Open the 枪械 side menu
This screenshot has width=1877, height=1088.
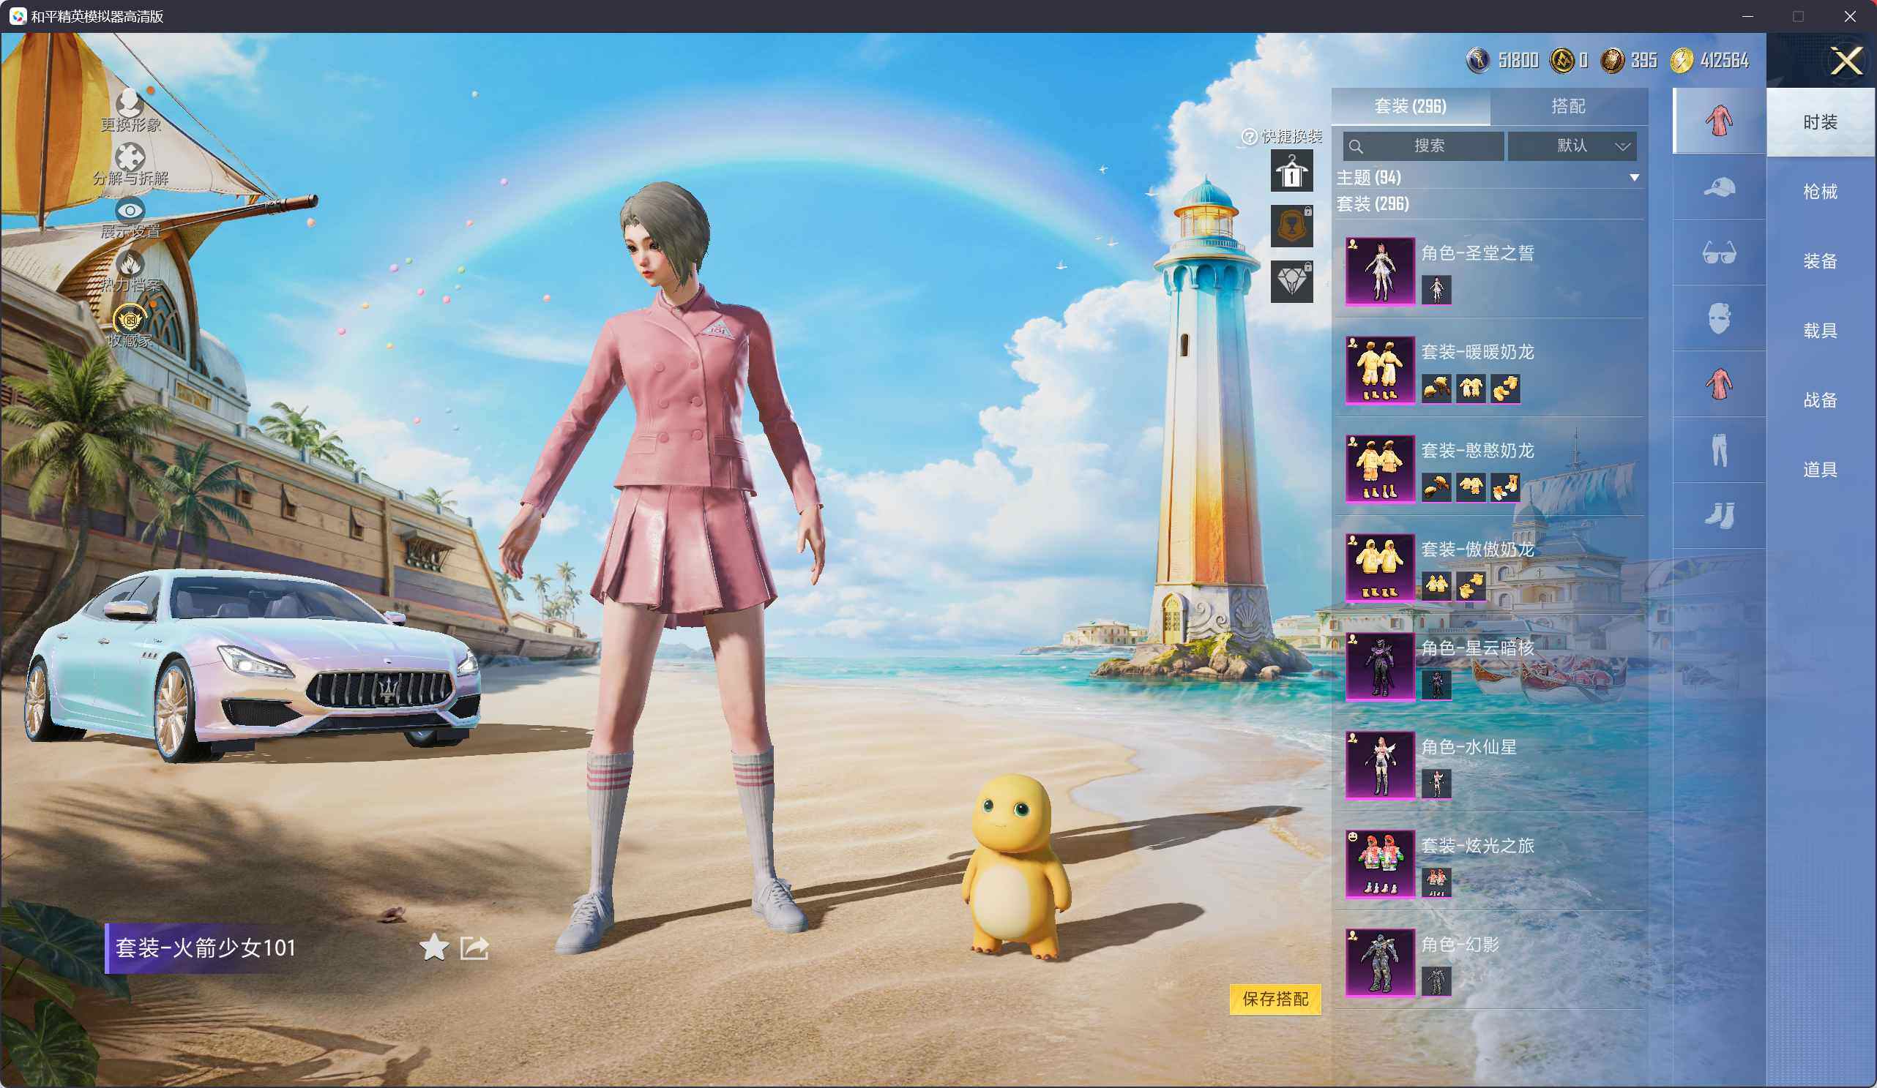tap(1821, 192)
